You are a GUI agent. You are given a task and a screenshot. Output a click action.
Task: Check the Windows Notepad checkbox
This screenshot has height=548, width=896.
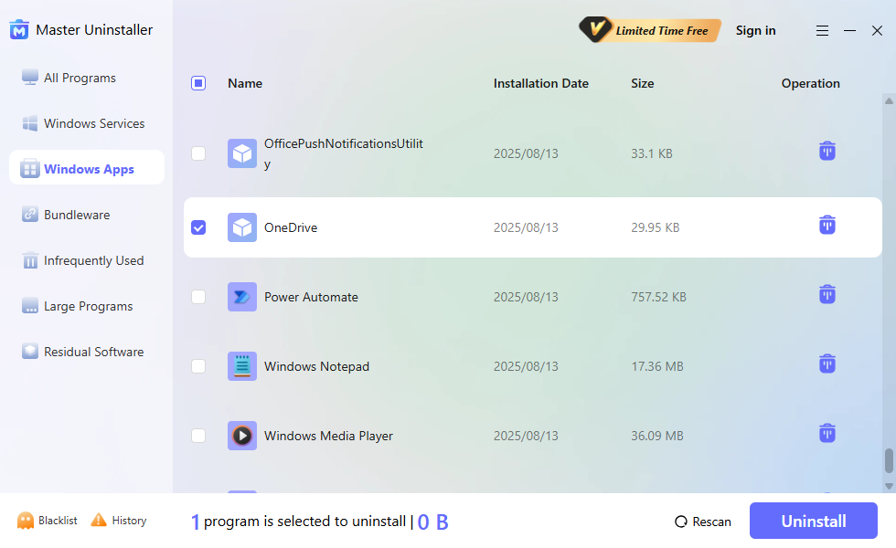198,366
